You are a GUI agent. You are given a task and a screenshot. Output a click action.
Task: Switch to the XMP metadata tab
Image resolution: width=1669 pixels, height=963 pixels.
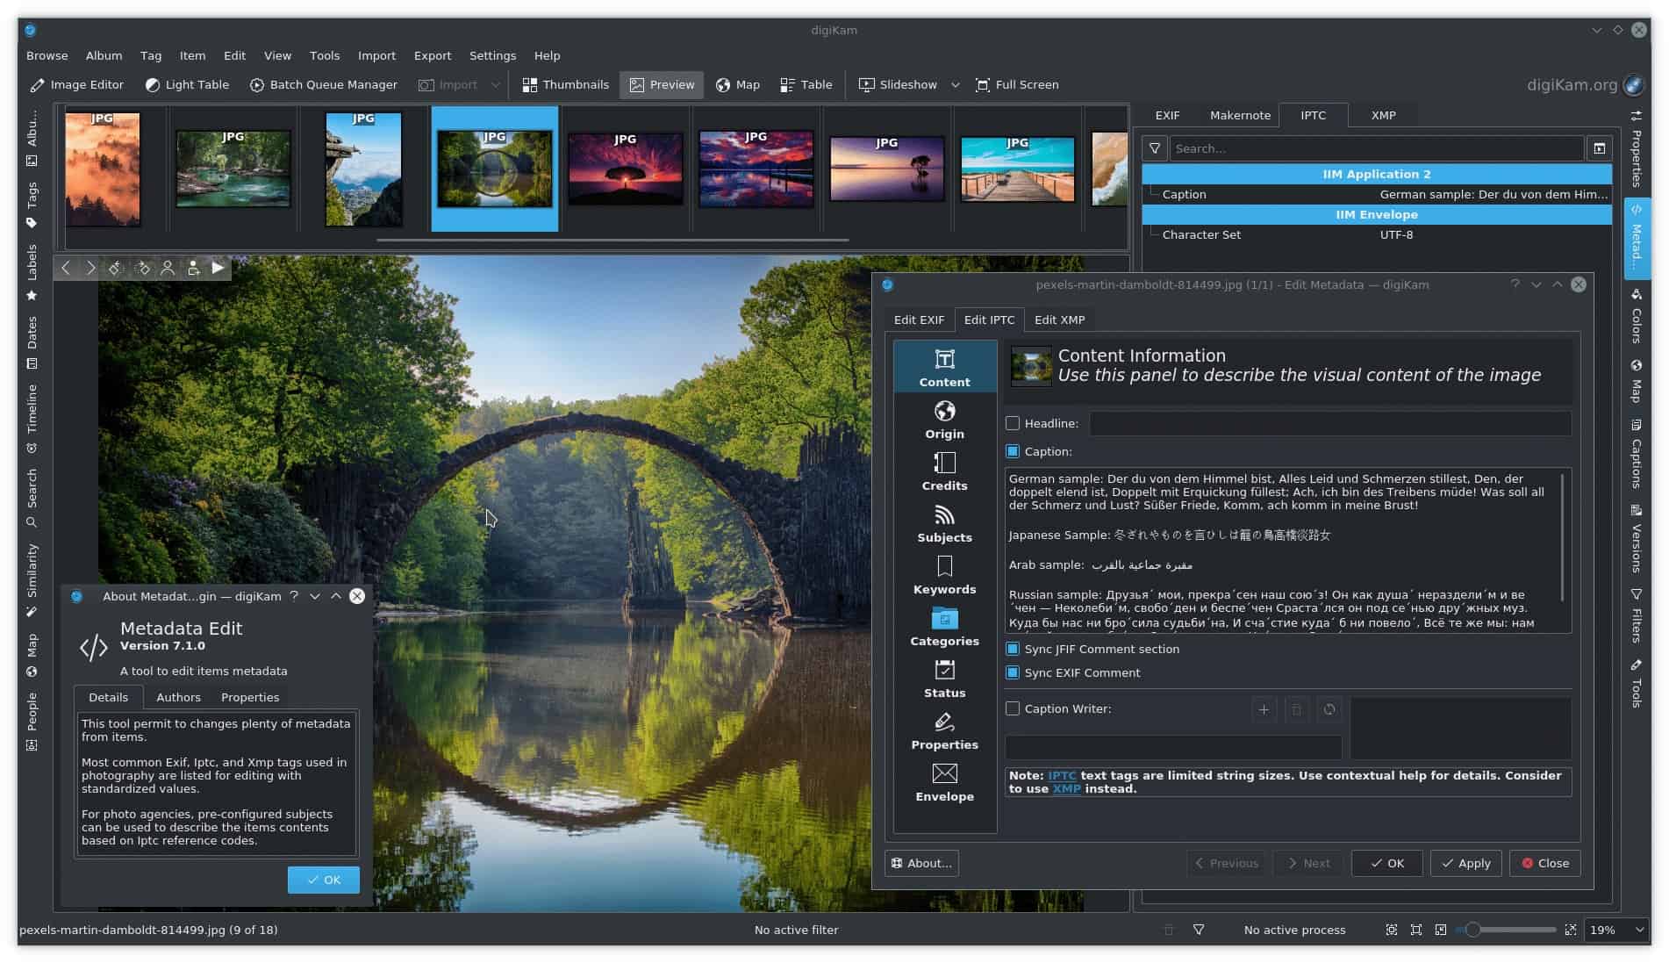coord(1383,115)
